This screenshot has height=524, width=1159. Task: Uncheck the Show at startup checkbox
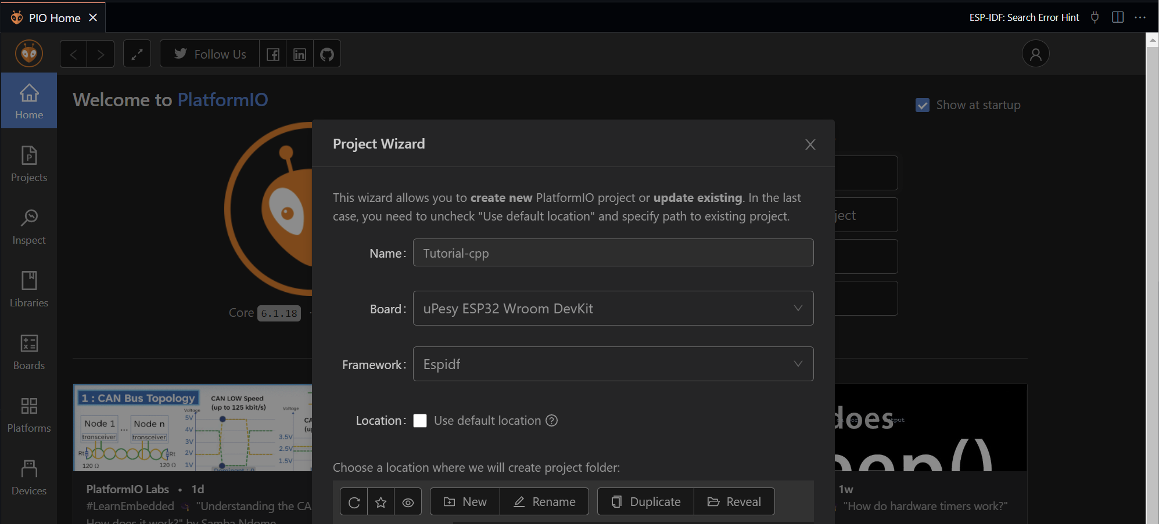[x=922, y=105]
